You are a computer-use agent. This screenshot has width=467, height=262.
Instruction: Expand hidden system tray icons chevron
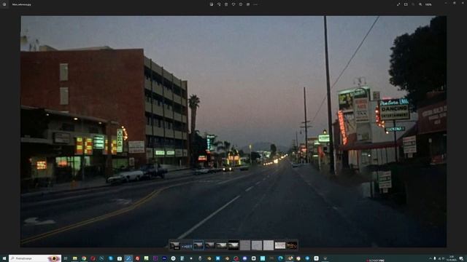[x=431, y=258]
